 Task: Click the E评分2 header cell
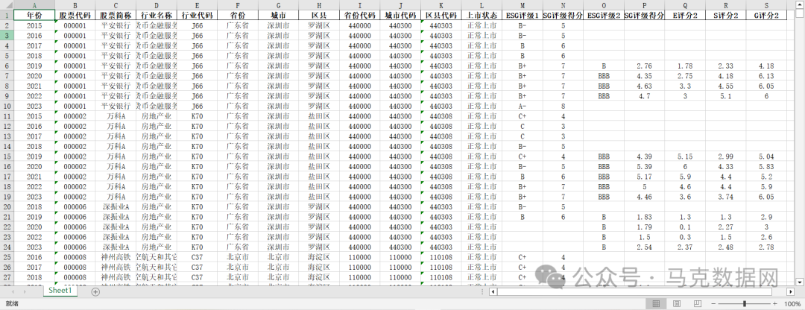point(685,16)
